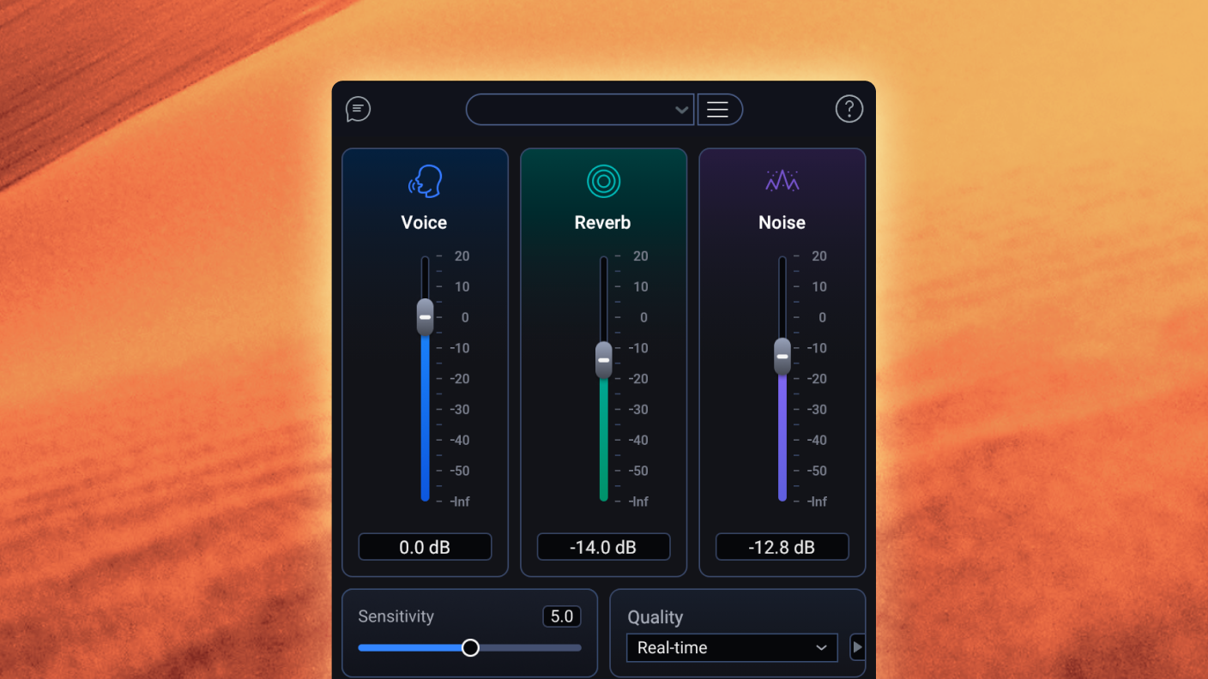The height and width of the screenshot is (679, 1208).
Task: Click the chat feedback speech bubble icon
Action: 358,109
